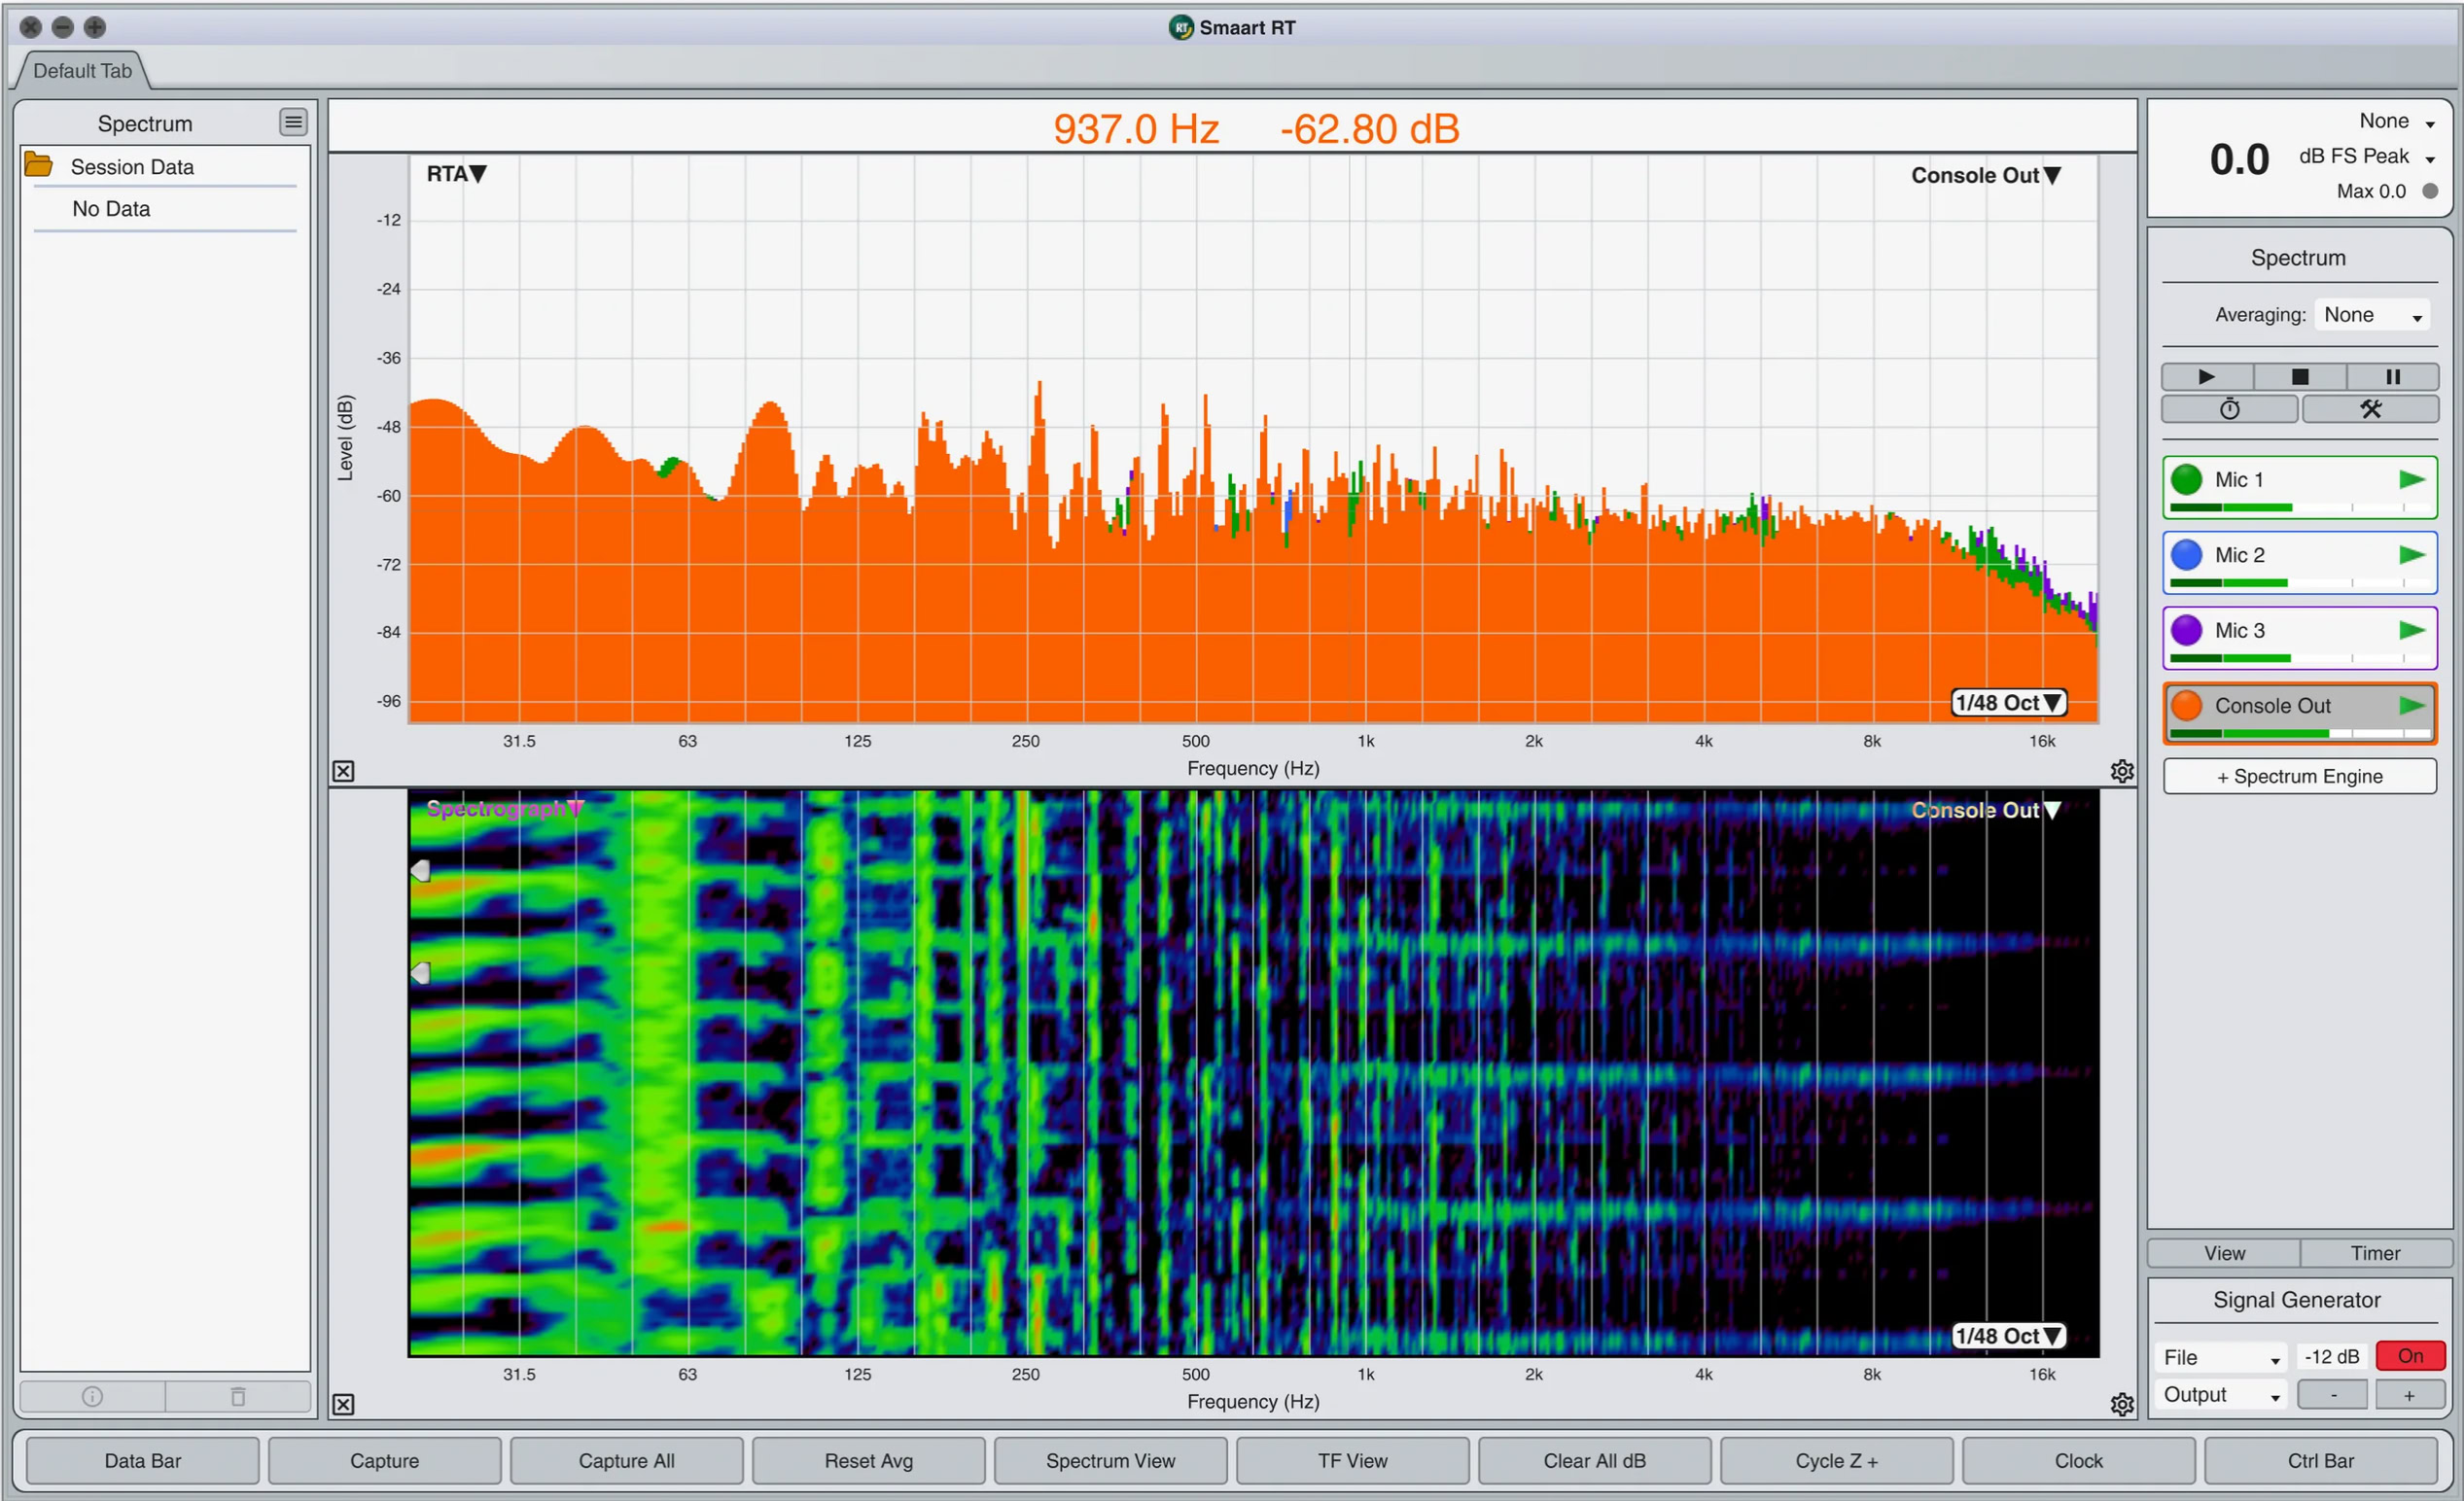Switch to the Default Tab
This screenshot has height=1501, width=2464.
coord(82,70)
